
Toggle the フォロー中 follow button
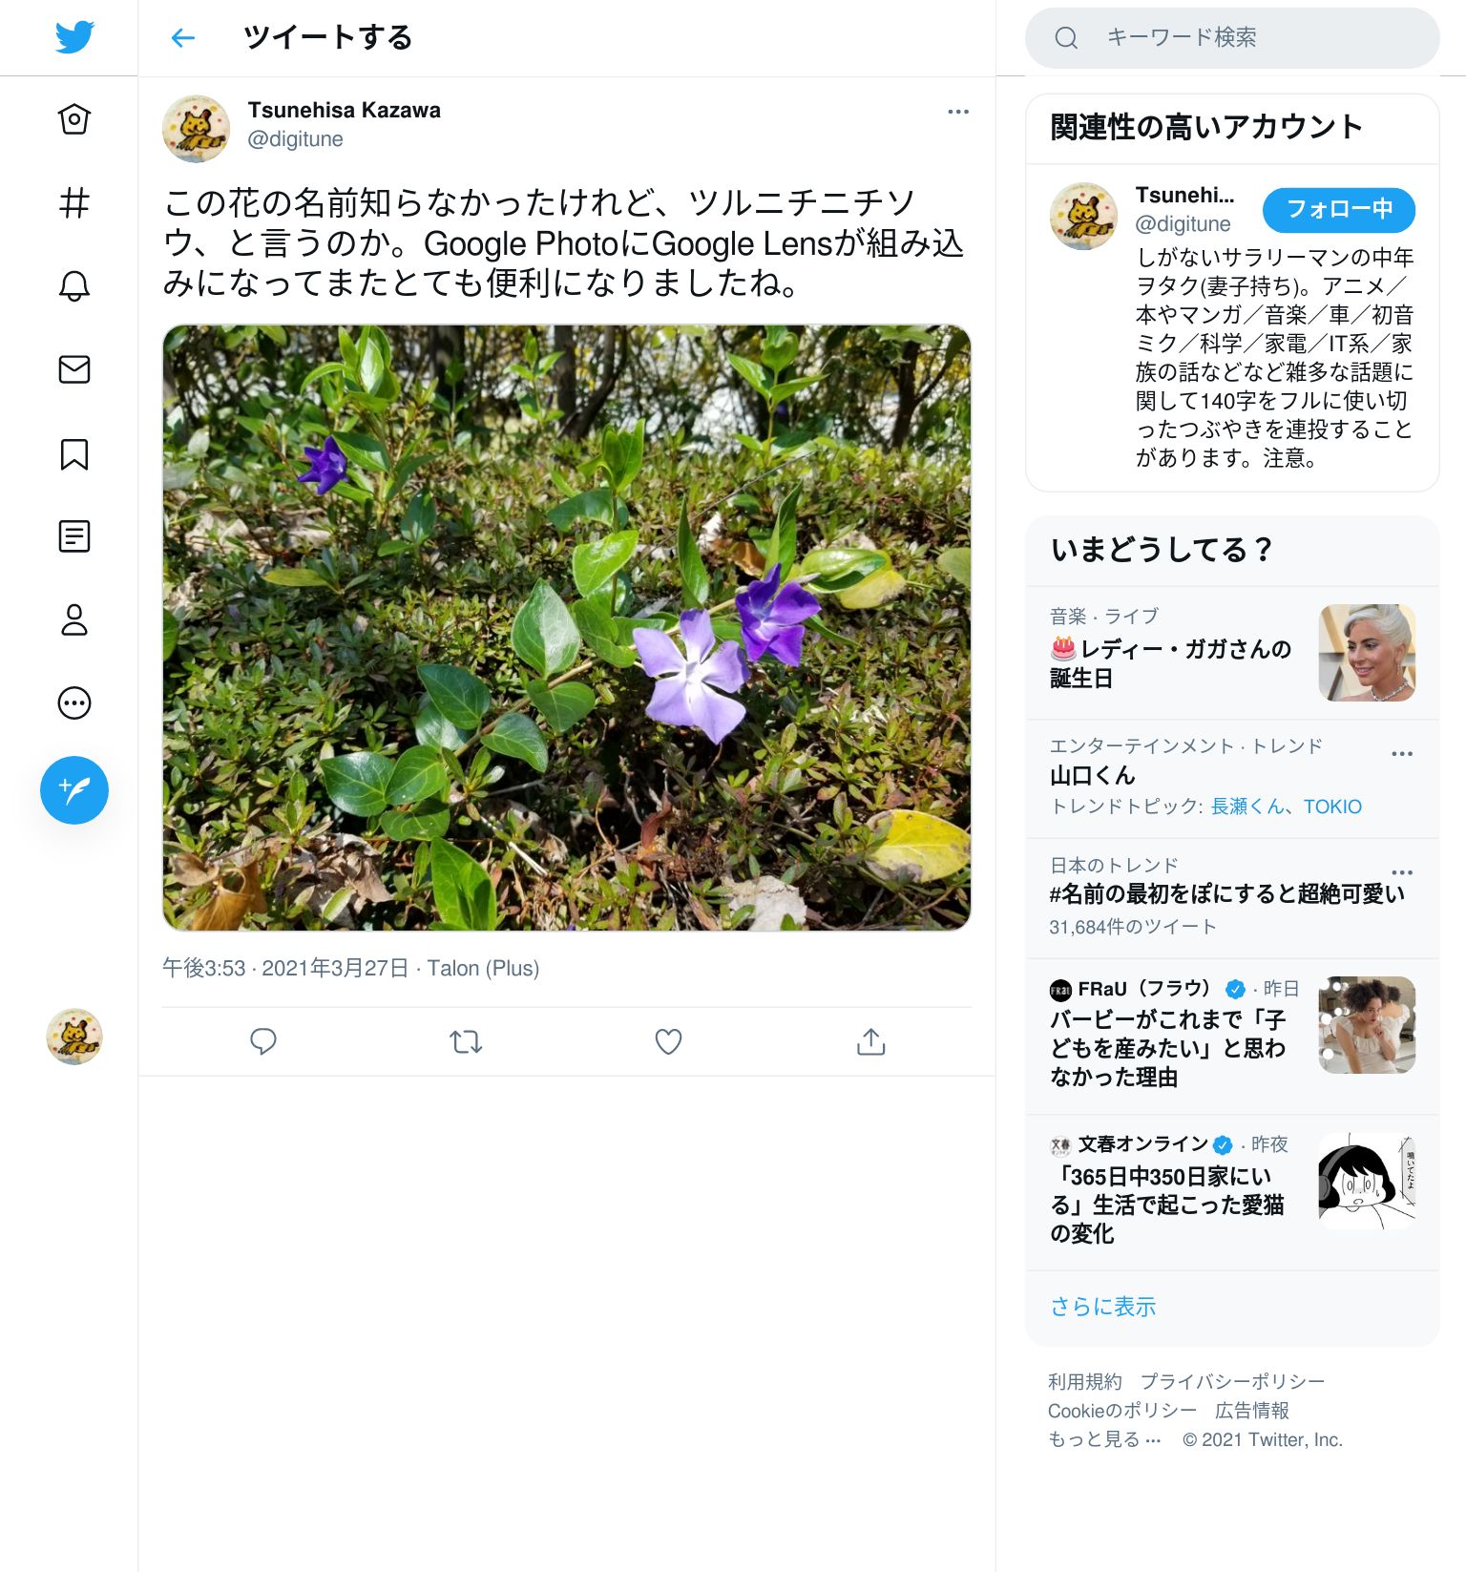click(1338, 210)
